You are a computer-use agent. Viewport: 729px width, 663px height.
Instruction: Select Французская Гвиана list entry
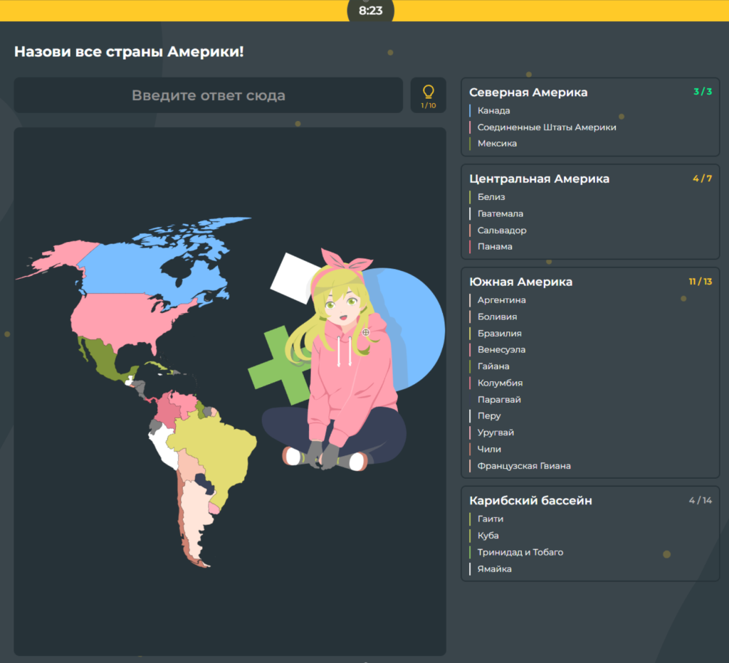click(524, 466)
